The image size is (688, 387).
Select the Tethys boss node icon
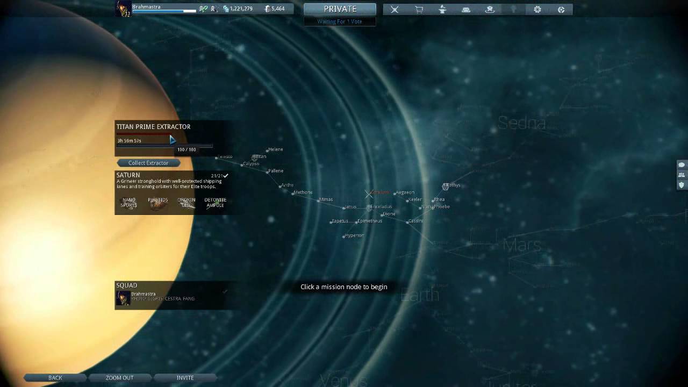coord(445,187)
